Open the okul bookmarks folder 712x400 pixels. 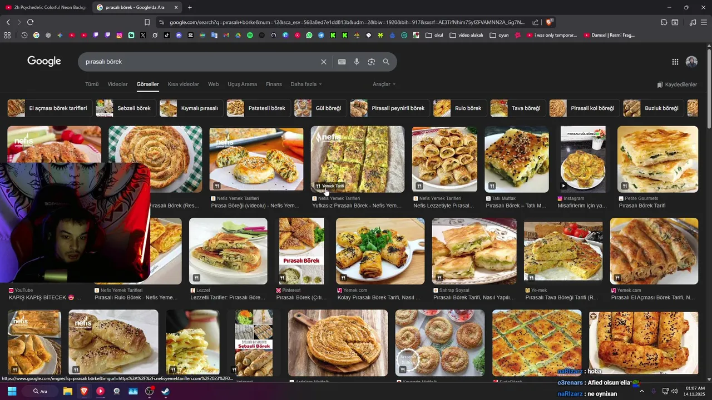(434, 35)
